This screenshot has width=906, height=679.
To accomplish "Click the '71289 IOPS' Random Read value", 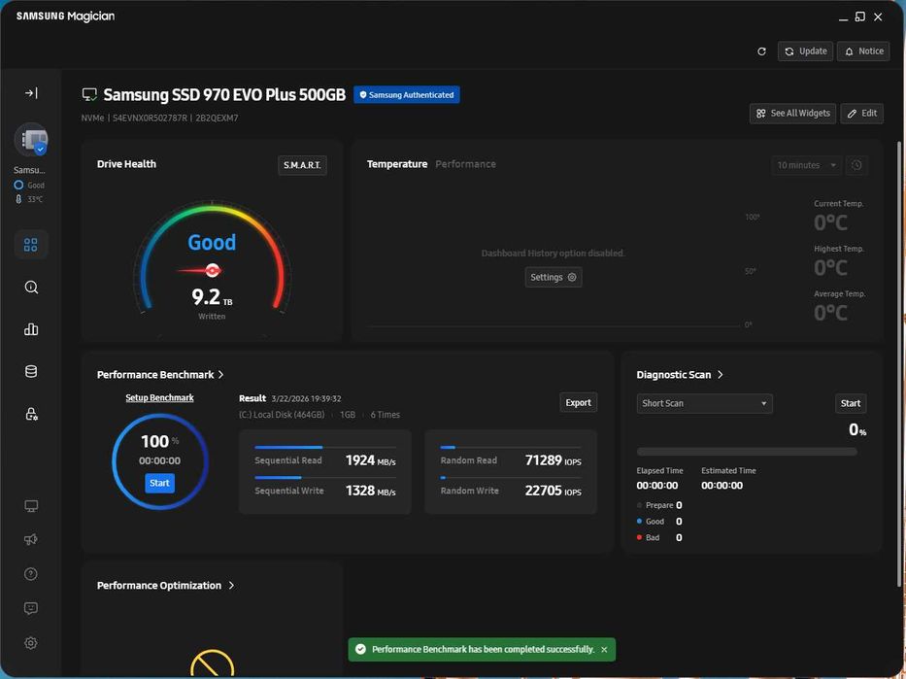I will pos(553,460).
